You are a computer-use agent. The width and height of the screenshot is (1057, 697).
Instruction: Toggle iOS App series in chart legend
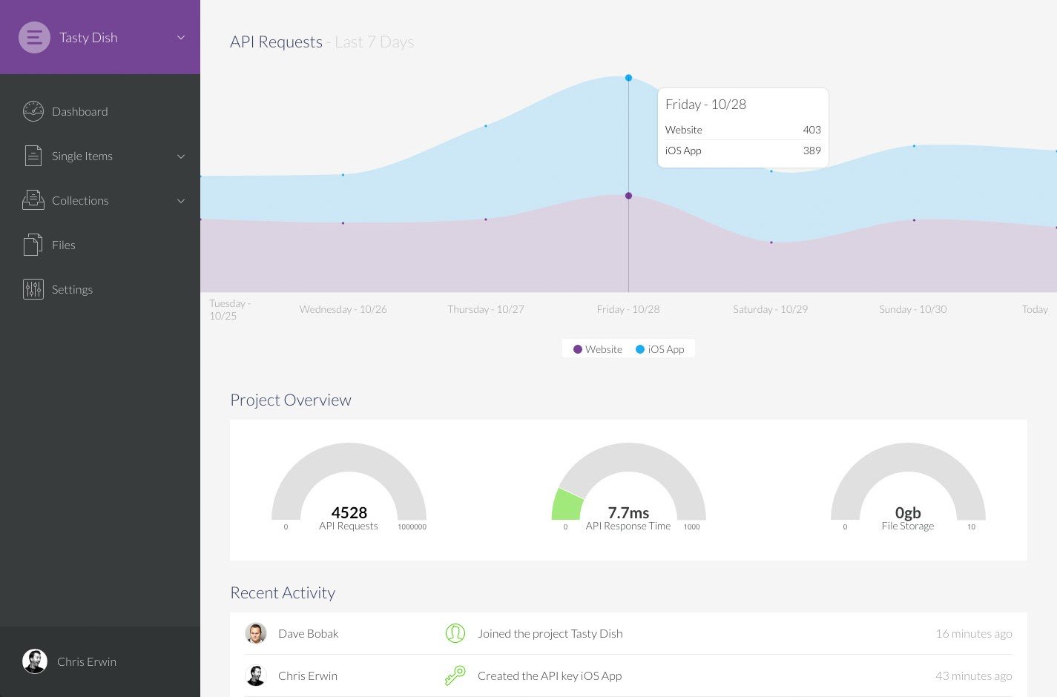[x=660, y=349]
